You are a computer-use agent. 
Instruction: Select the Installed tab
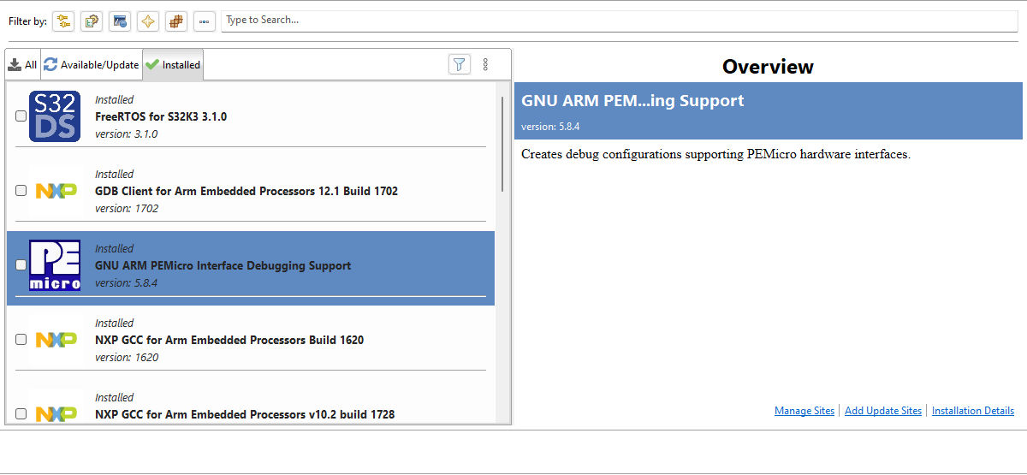point(173,64)
